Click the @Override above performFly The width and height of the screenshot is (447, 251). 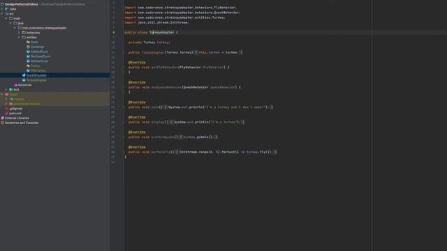pos(137,147)
